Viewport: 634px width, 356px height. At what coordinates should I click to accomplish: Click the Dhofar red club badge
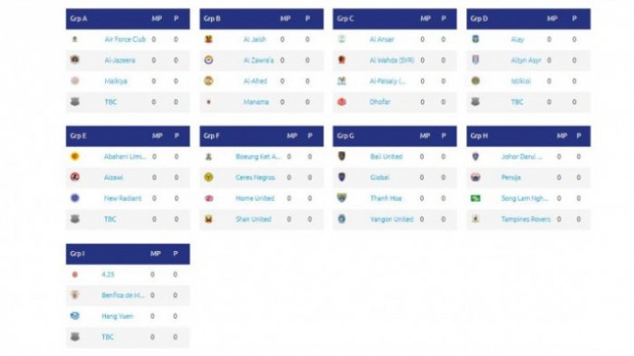pos(341,102)
